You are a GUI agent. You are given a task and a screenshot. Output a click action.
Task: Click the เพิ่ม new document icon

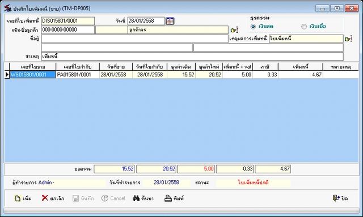click(x=18, y=198)
